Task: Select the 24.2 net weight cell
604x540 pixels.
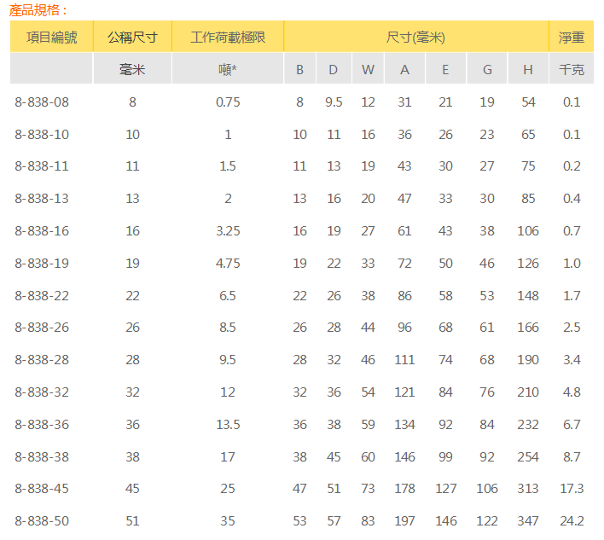Action: (572, 521)
